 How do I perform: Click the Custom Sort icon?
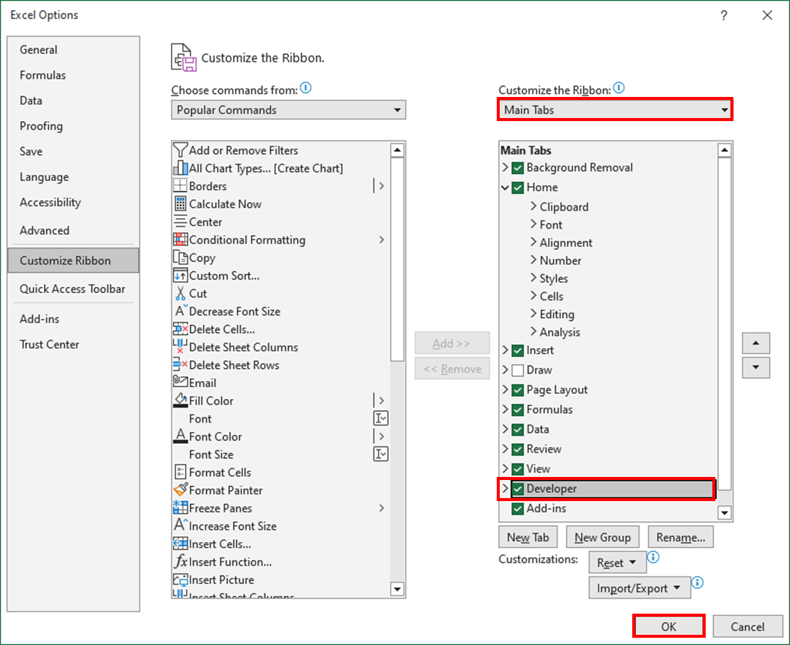click(x=180, y=275)
